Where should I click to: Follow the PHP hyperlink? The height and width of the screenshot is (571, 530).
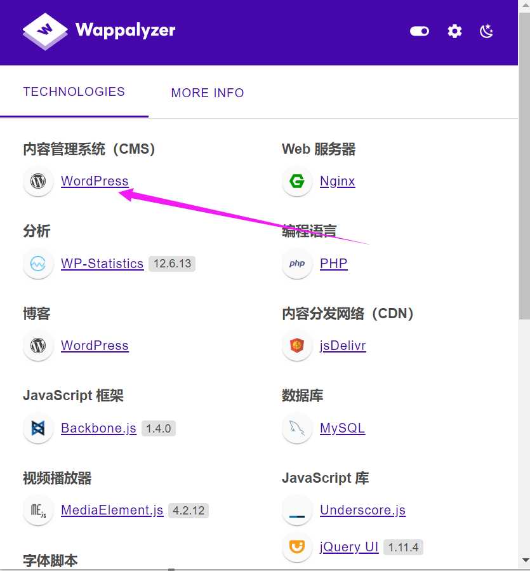(x=333, y=264)
